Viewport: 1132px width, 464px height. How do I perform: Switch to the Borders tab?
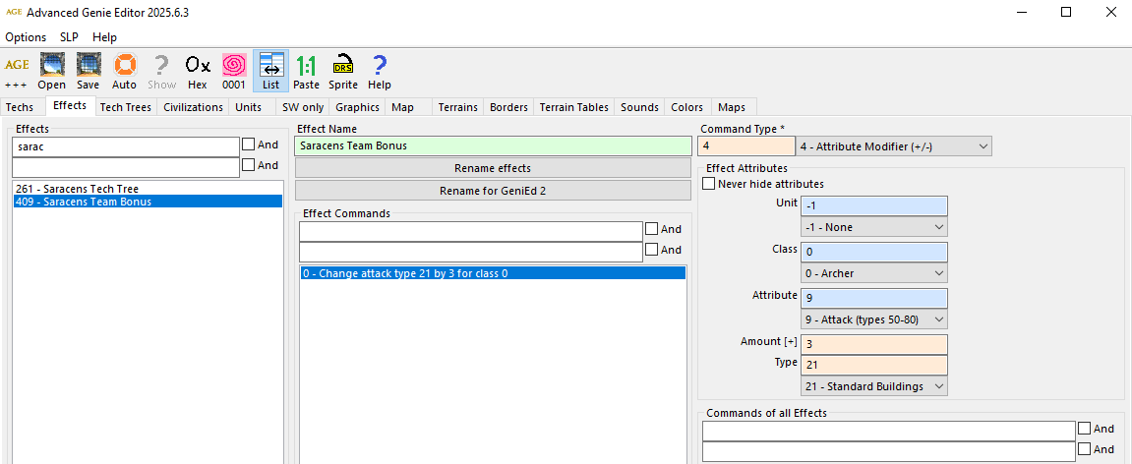(508, 107)
